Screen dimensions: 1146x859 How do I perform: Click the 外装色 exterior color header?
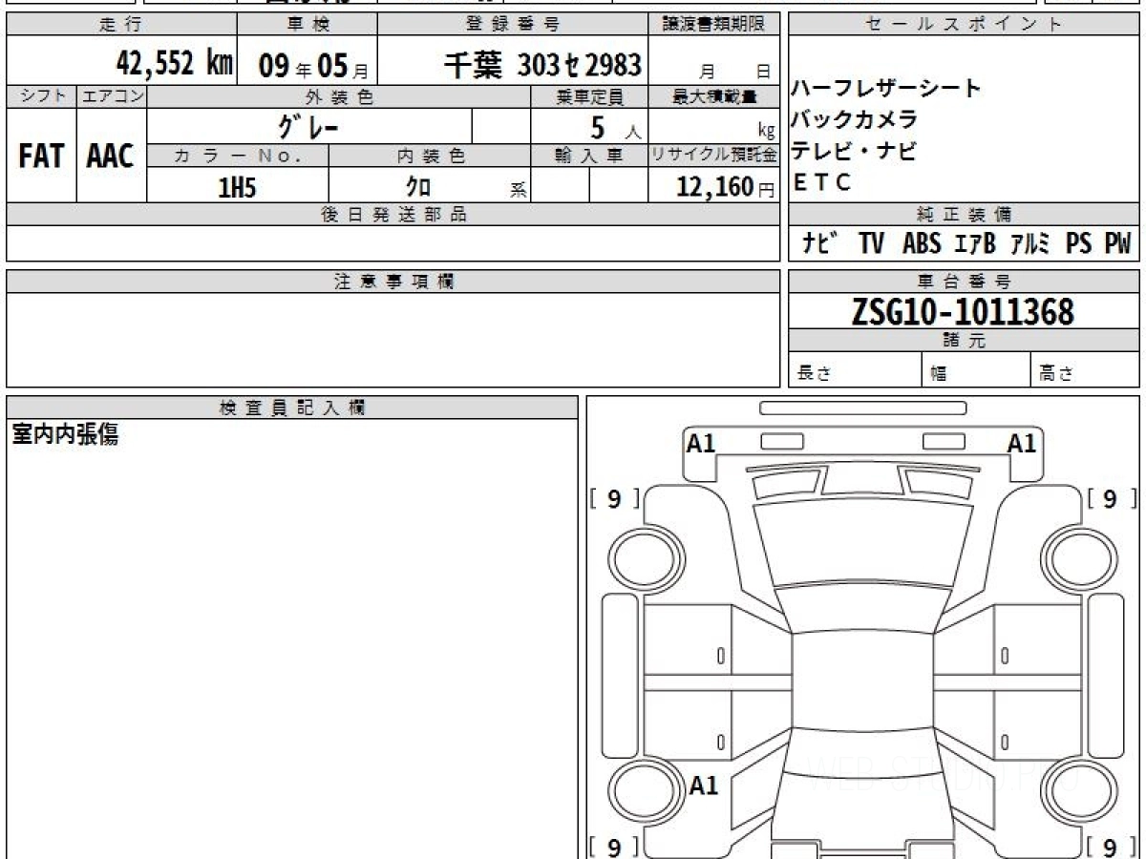point(339,96)
